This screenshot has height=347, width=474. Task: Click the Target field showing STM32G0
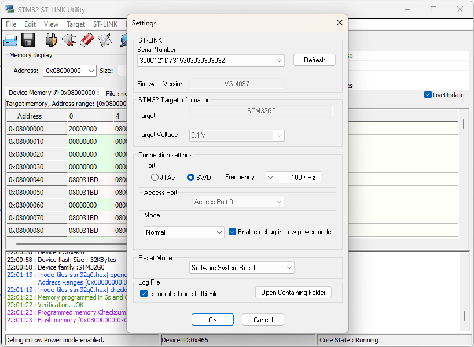coord(261,111)
